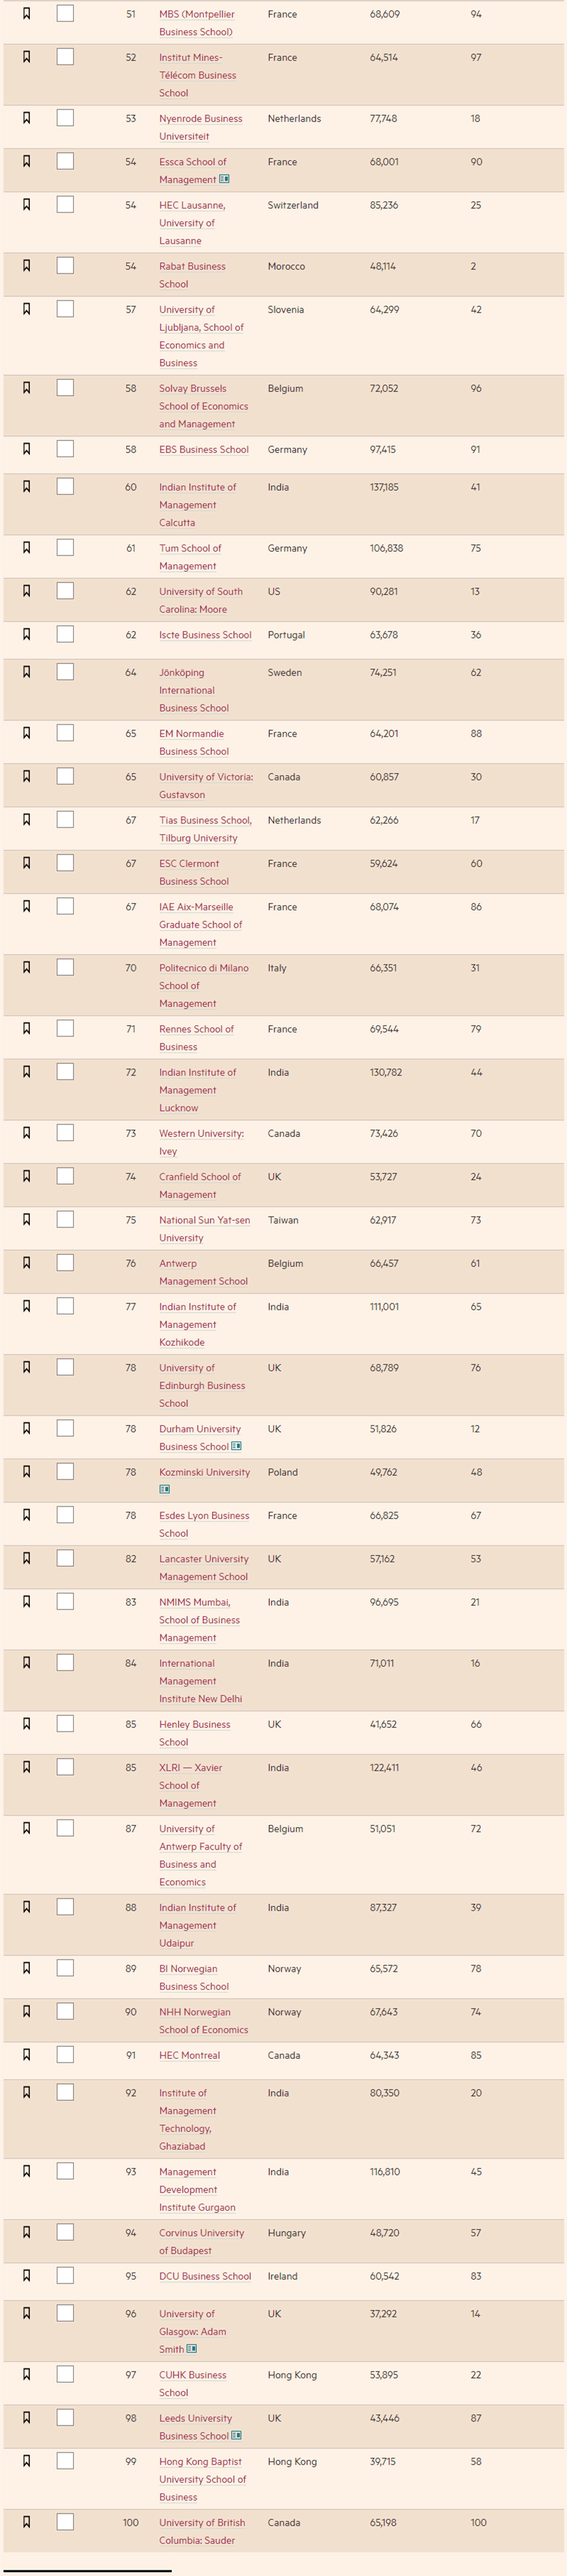Select the checkbox for DCU Business School
567x2576 pixels.
point(65,2276)
